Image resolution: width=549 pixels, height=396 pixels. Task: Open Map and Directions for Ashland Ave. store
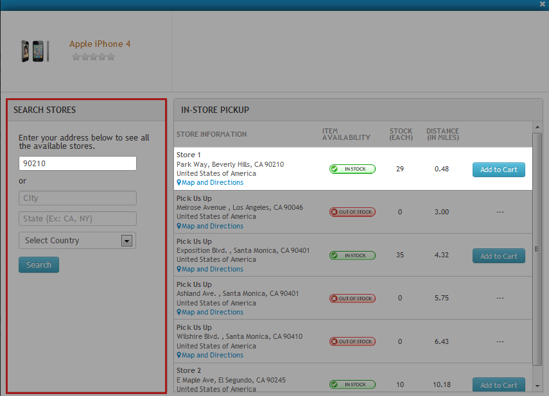click(210, 313)
